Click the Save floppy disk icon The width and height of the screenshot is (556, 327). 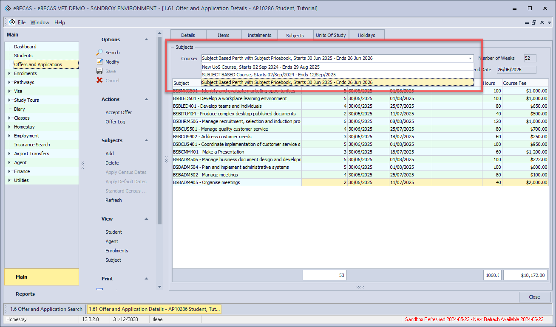pos(99,71)
